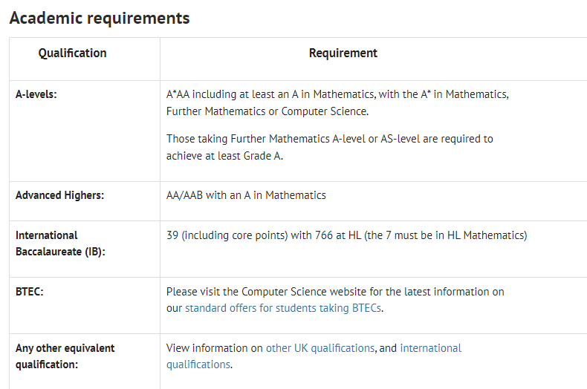This screenshot has height=389, width=587.
Task: Open the standard offers for students taking BTECs link
Action: click(283, 308)
